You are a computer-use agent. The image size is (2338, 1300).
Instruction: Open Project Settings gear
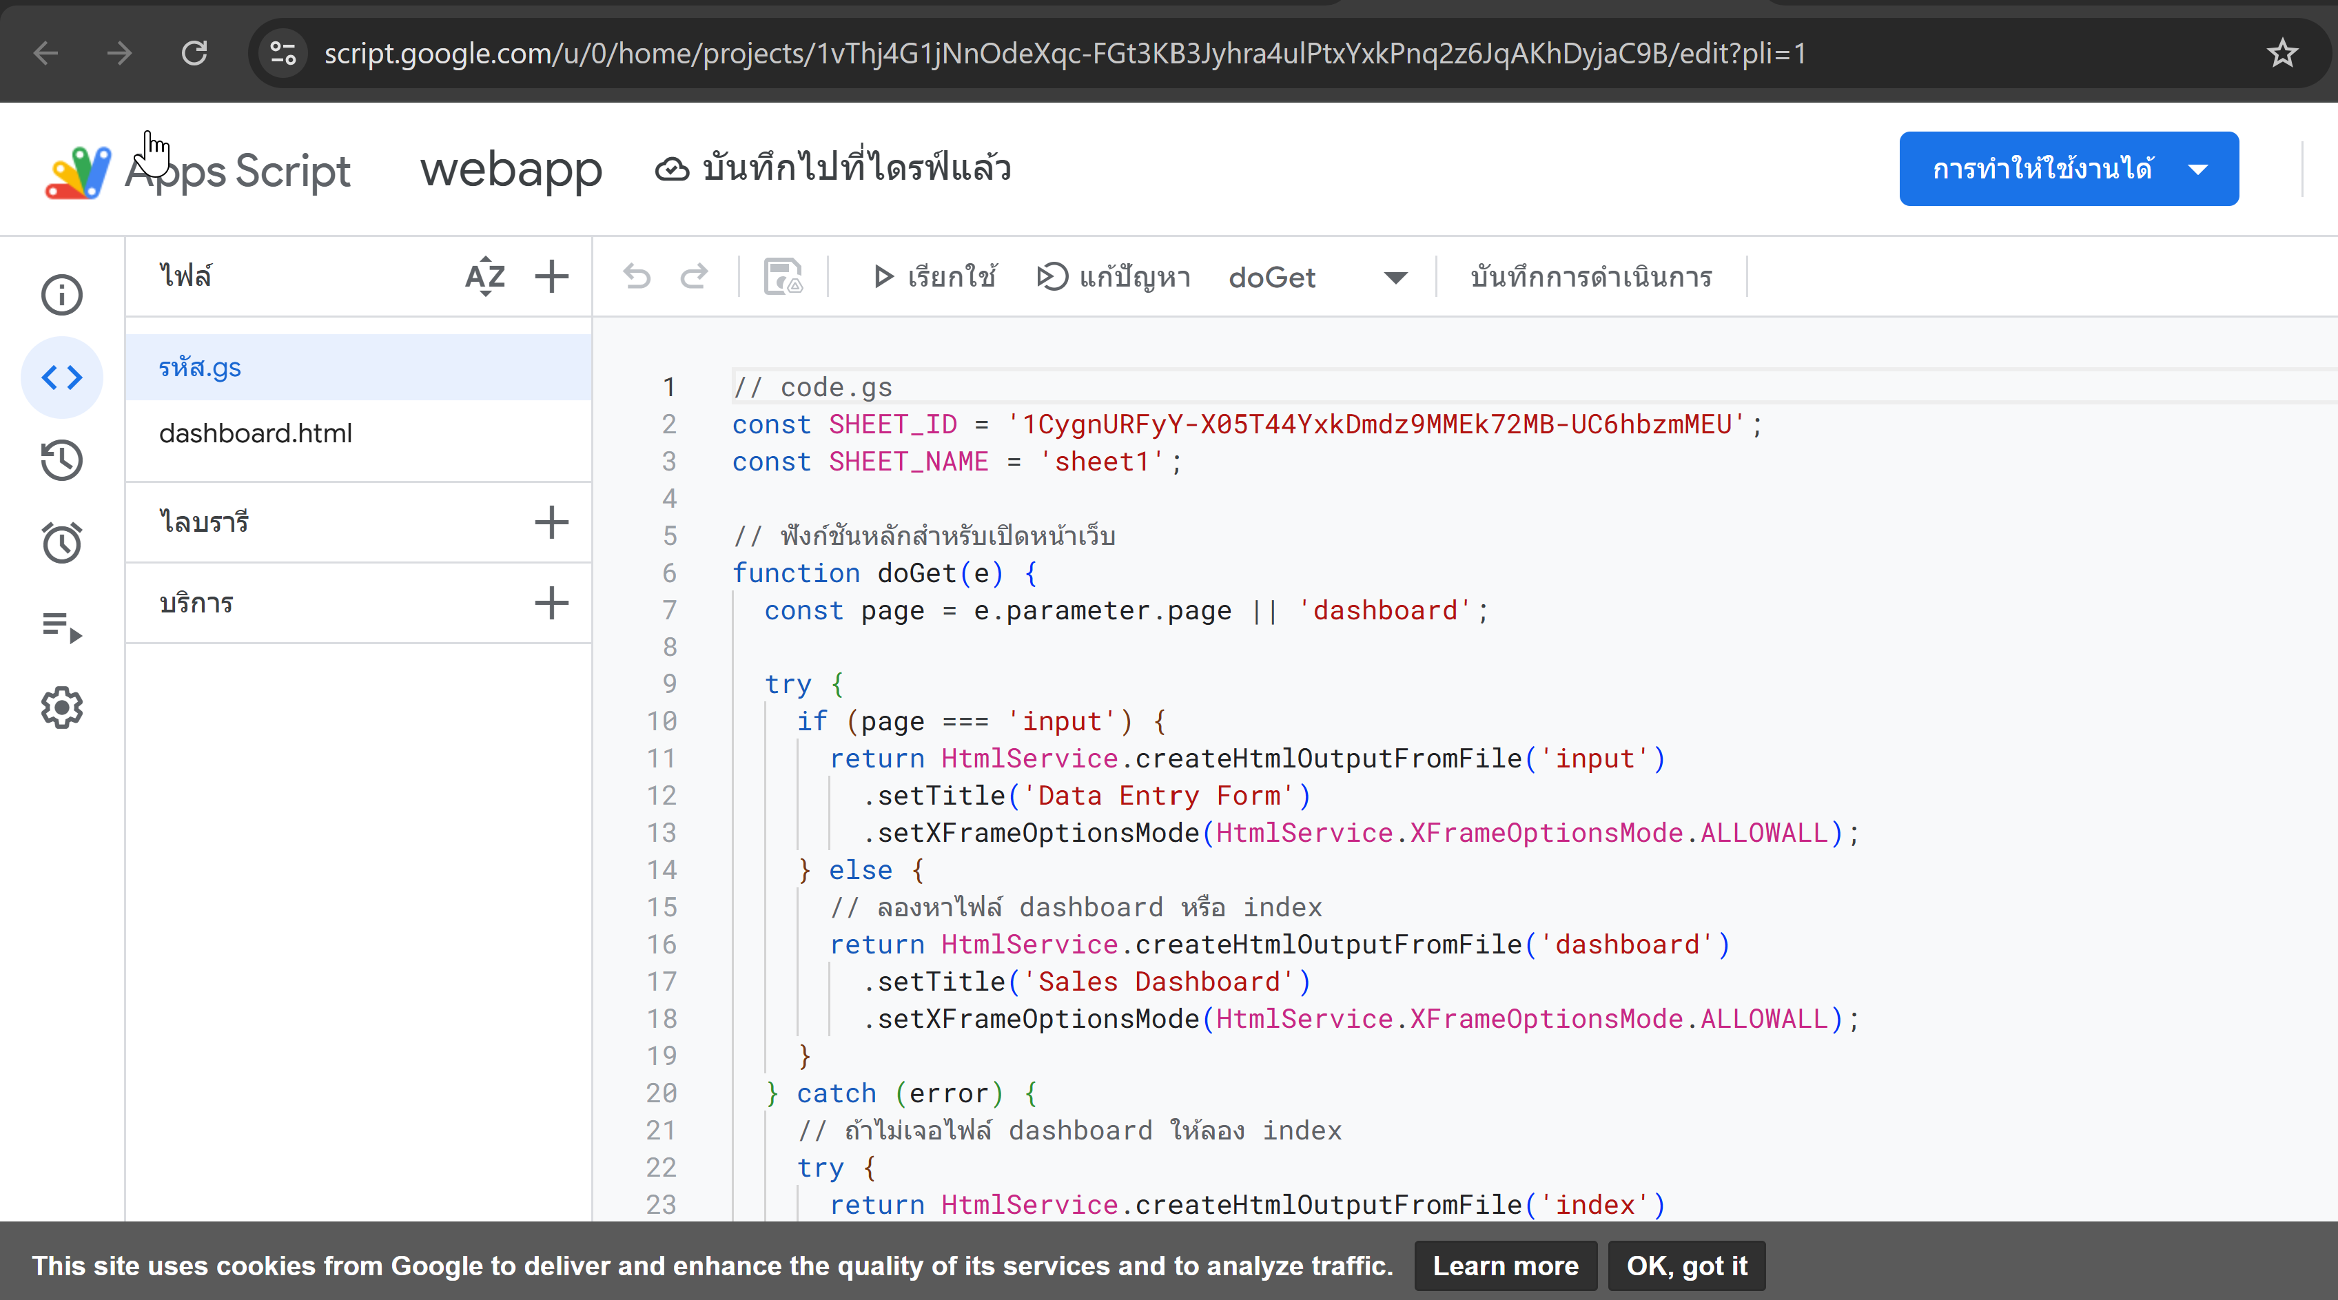[x=62, y=708]
